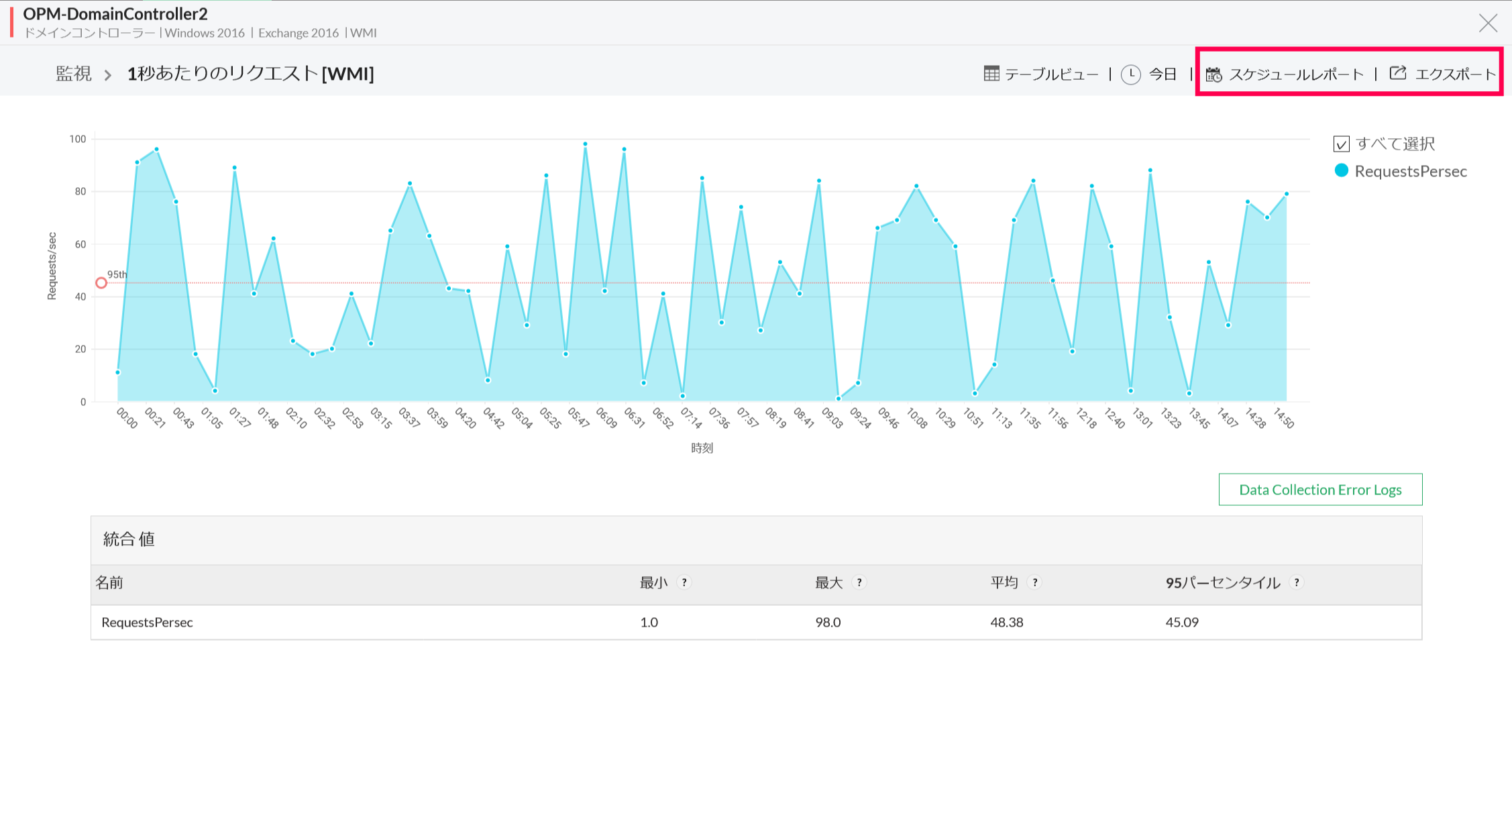Screen dimensions: 1512x840
Task: Open スケジュールレポート text option
Action: [1296, 74]
